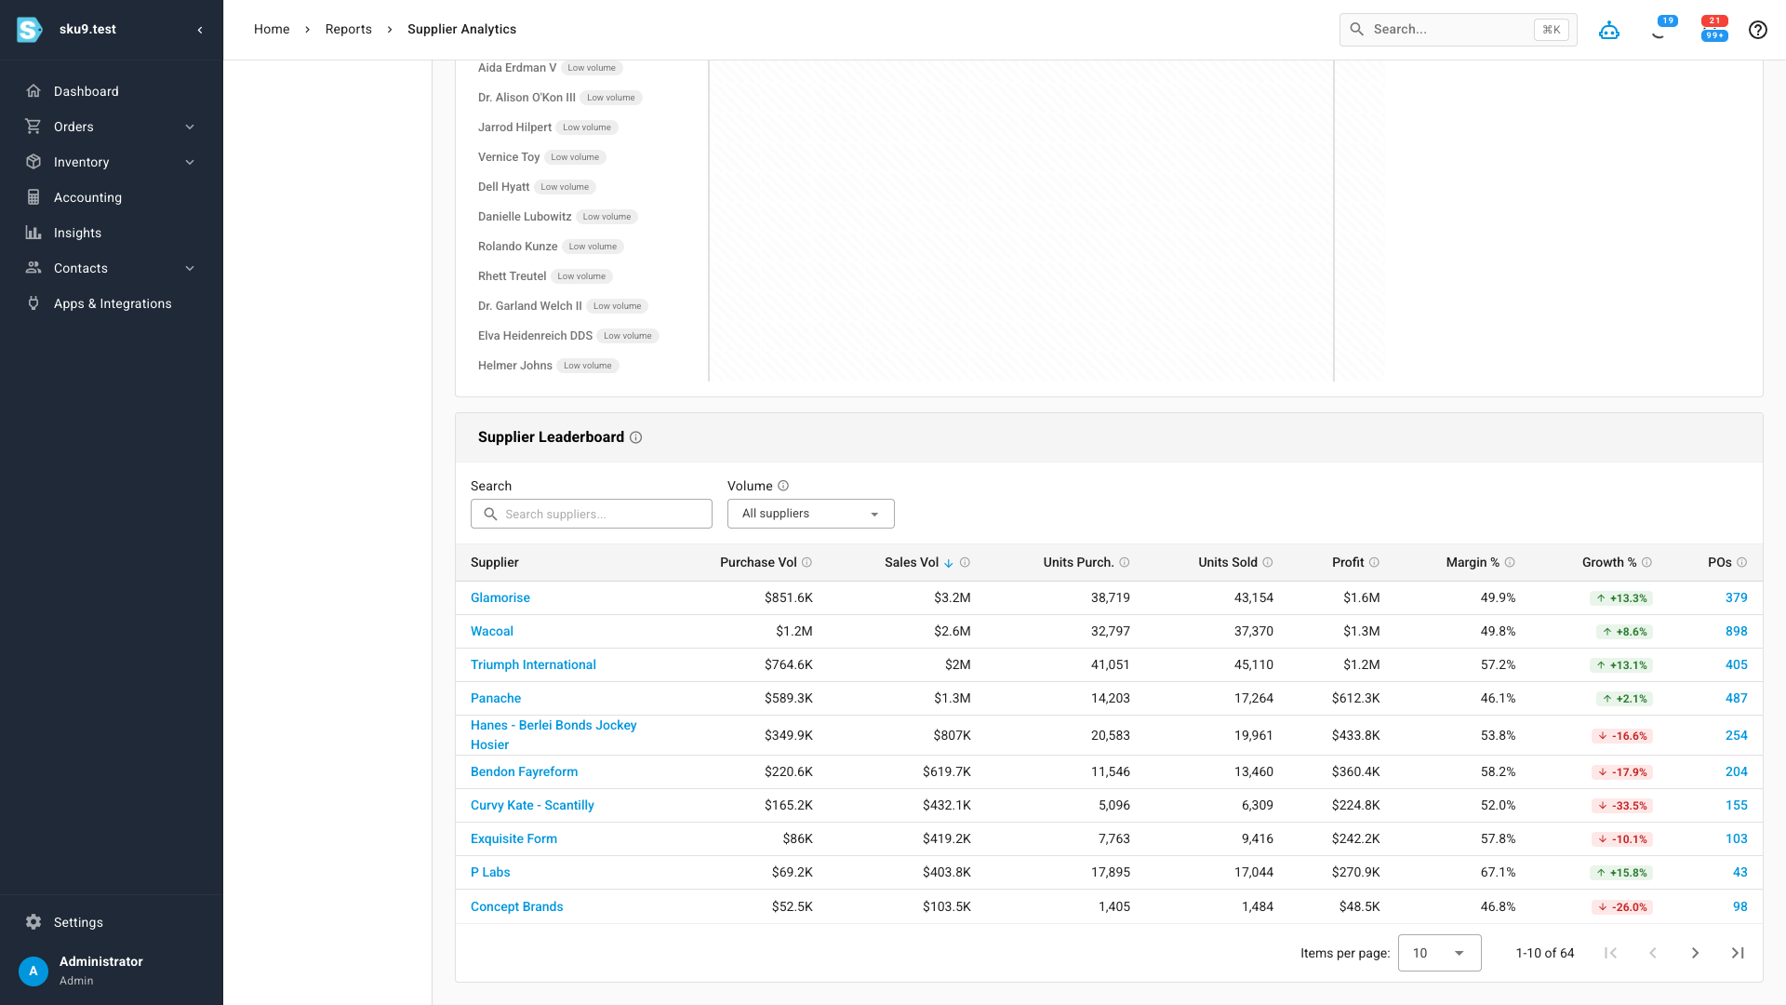Click the Sales Vol info icon
Image resolution: width=1786 pixels, height=1005 pixels.
point(965,562)
